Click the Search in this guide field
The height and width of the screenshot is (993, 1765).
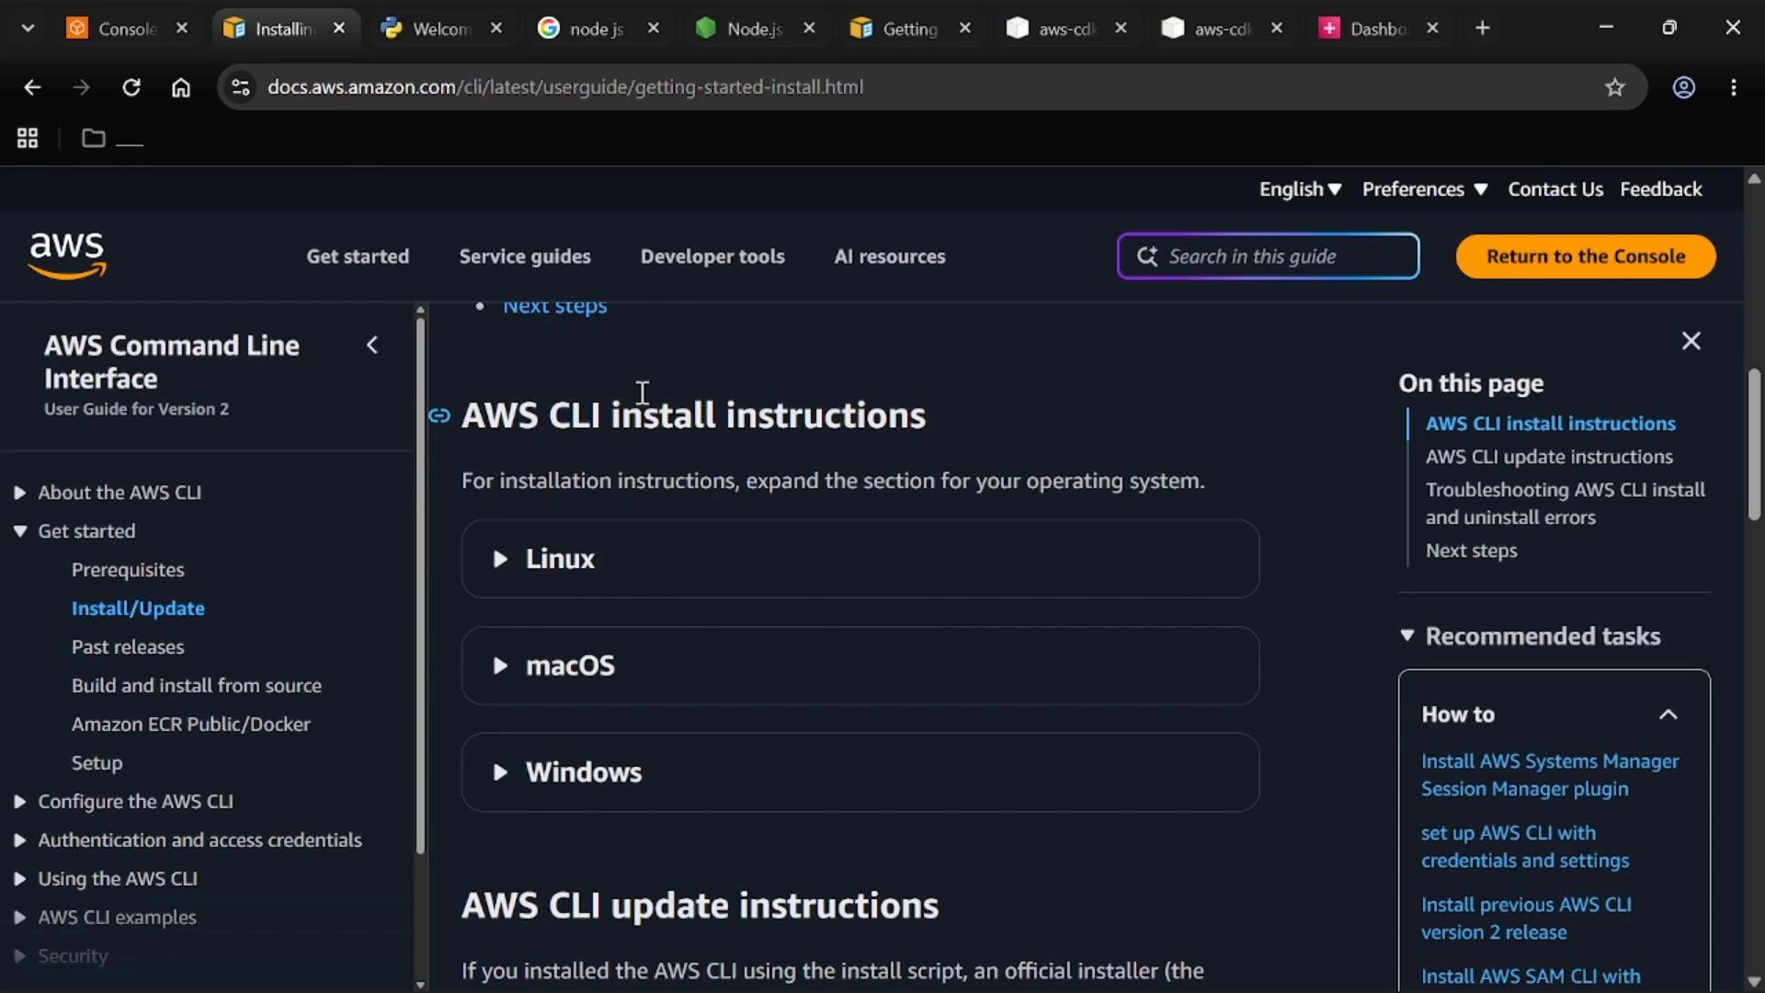(x=1268, y=257)
